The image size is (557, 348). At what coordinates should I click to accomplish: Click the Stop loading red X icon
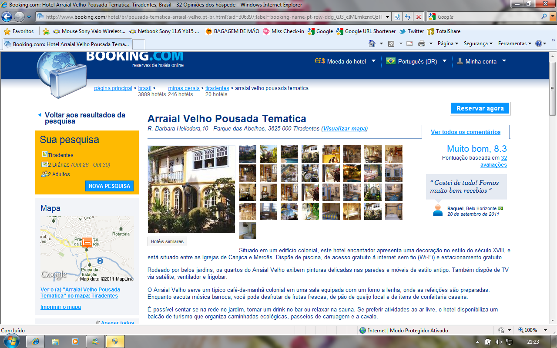coord(418,17)
